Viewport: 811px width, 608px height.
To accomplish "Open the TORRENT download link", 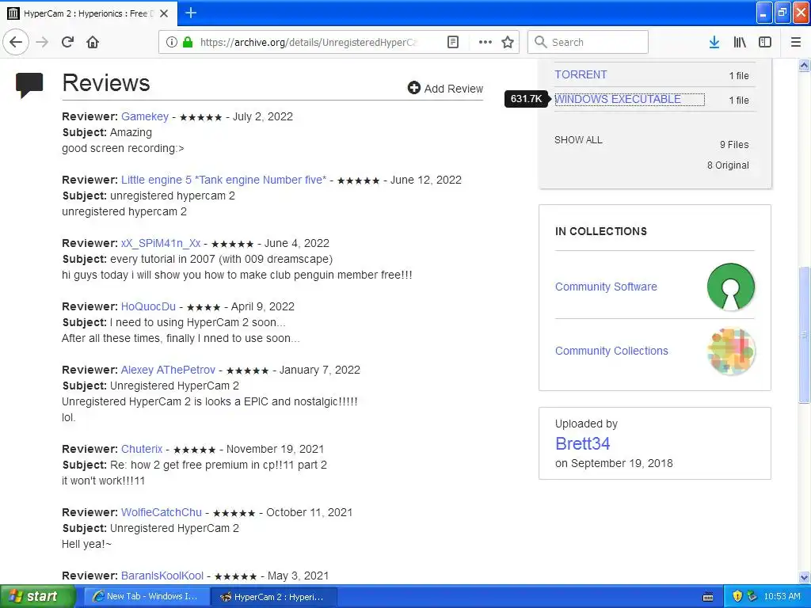I will (581, 74).
